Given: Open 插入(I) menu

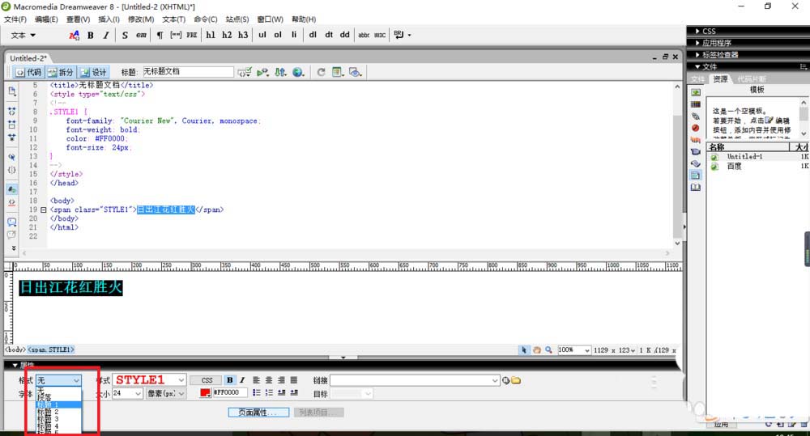Looking at the screenshot, I should coord(109,19).
